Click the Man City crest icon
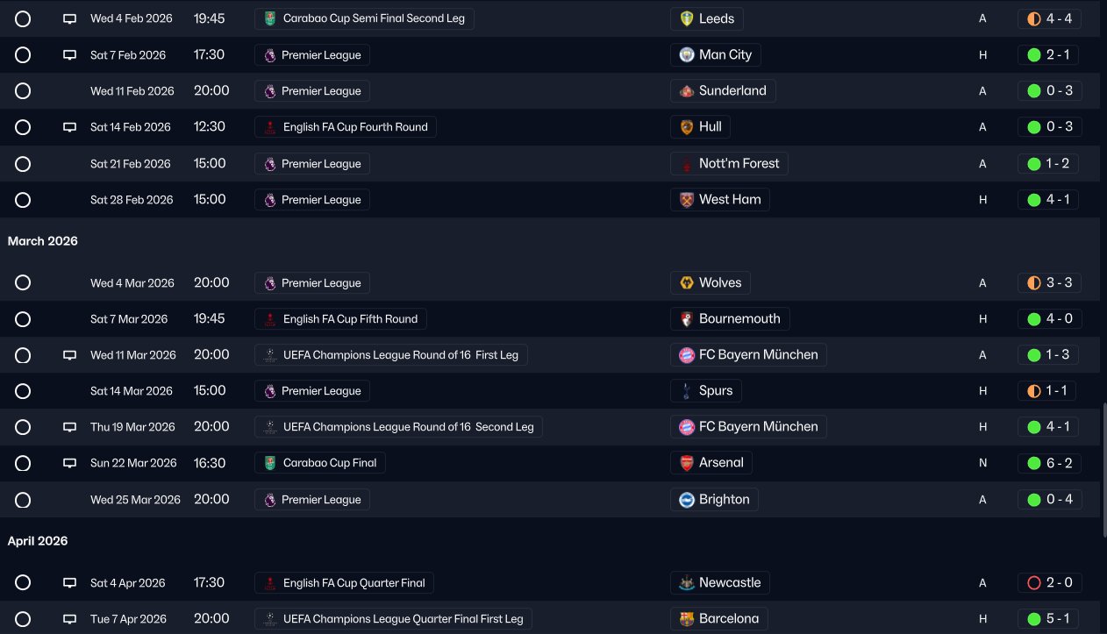The height and width of the screenshot is (634, 1107). click(x=687, y=54)
